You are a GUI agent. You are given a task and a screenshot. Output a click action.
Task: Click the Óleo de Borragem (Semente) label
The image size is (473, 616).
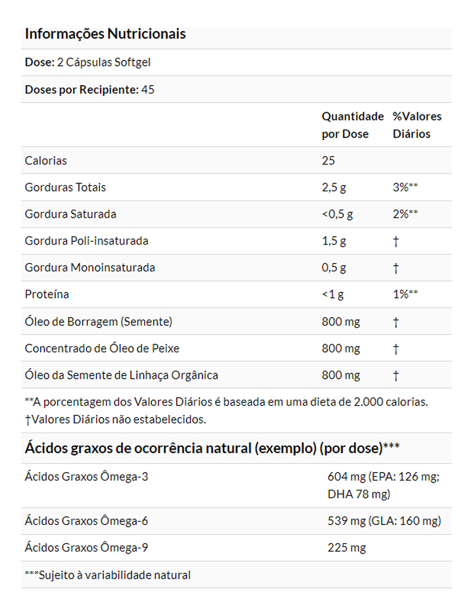coord(99,321)
